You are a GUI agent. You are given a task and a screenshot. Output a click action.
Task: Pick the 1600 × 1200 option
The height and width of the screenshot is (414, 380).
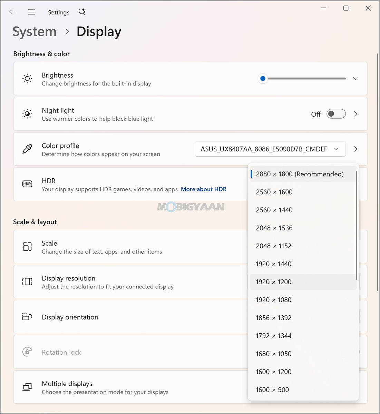pyautogui.click(x=303, y=372)
